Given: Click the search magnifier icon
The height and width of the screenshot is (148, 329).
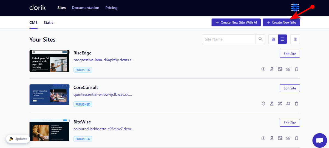Looking at the screenshot, I should (260, 39).
